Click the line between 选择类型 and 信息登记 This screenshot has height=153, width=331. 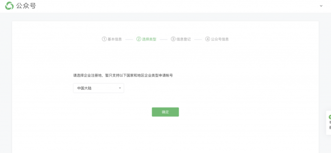(164, 39)
